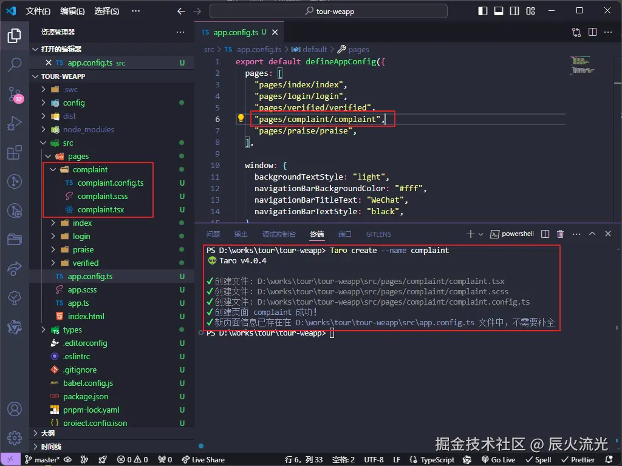Open the Extensions view
This screenshot has height=466, width=622.
click(14, 152)
